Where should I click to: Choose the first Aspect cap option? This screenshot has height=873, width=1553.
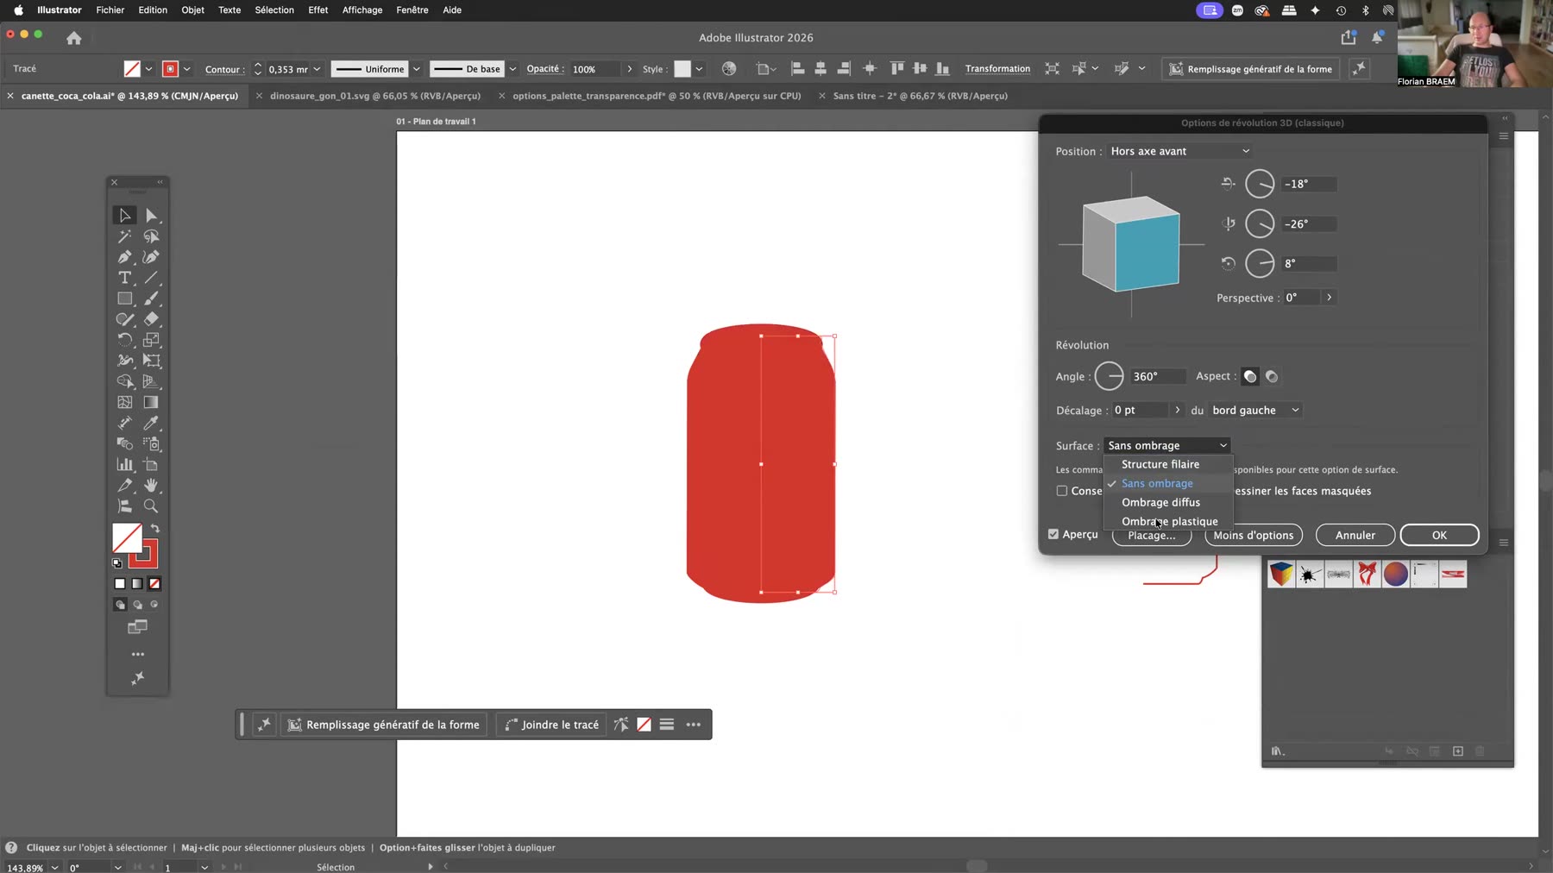(1250, 376)
